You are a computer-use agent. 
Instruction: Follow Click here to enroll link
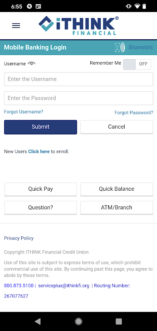[39, 151]
